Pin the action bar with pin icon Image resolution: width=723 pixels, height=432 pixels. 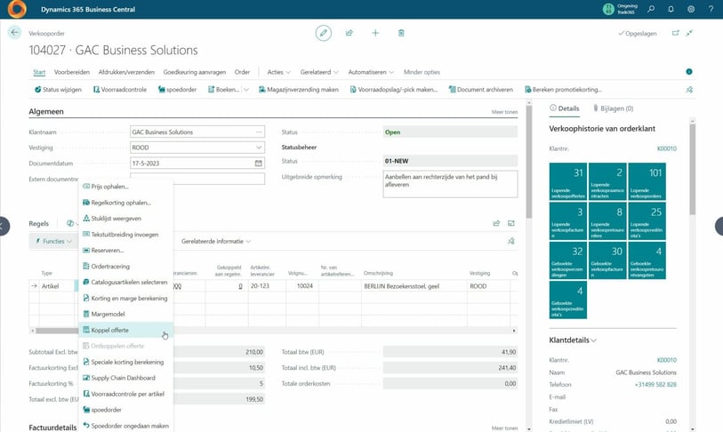689,90
